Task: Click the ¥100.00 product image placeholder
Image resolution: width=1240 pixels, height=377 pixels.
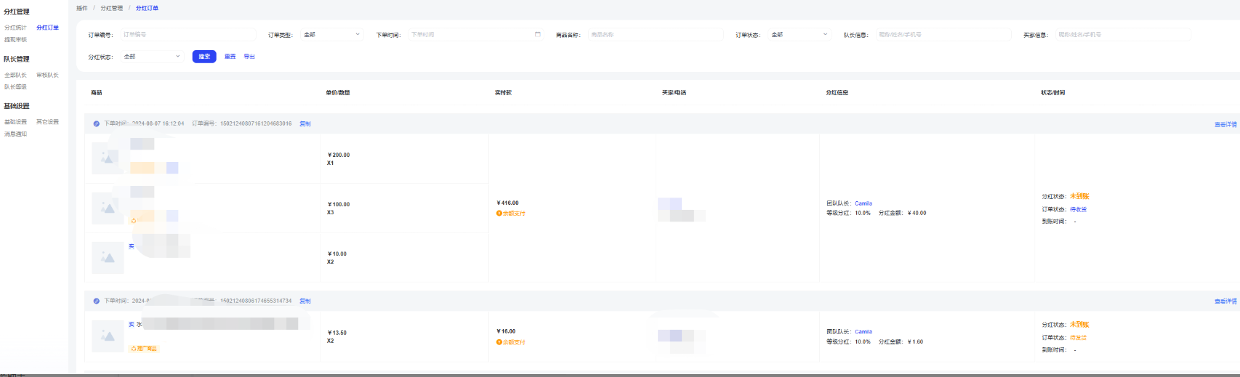Action: coord(108,208)
